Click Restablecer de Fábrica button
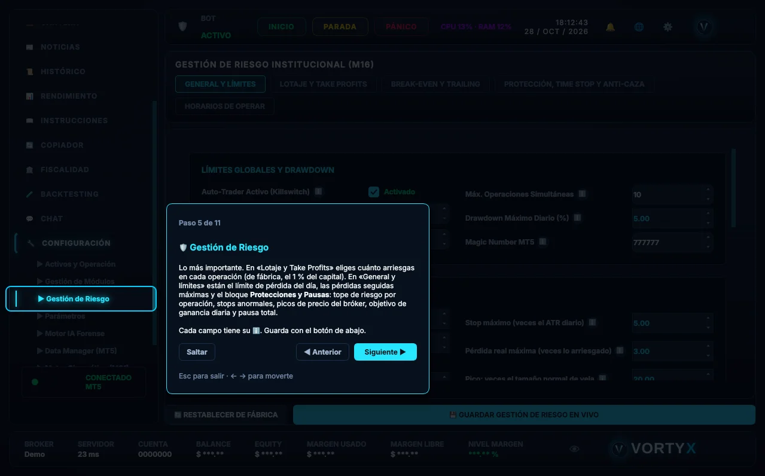Viewport: 765px width, 476px height. tap(226, 415)
